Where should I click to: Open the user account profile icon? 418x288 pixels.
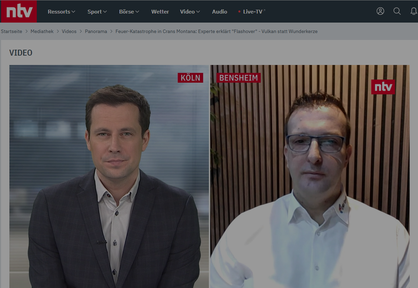380,11
